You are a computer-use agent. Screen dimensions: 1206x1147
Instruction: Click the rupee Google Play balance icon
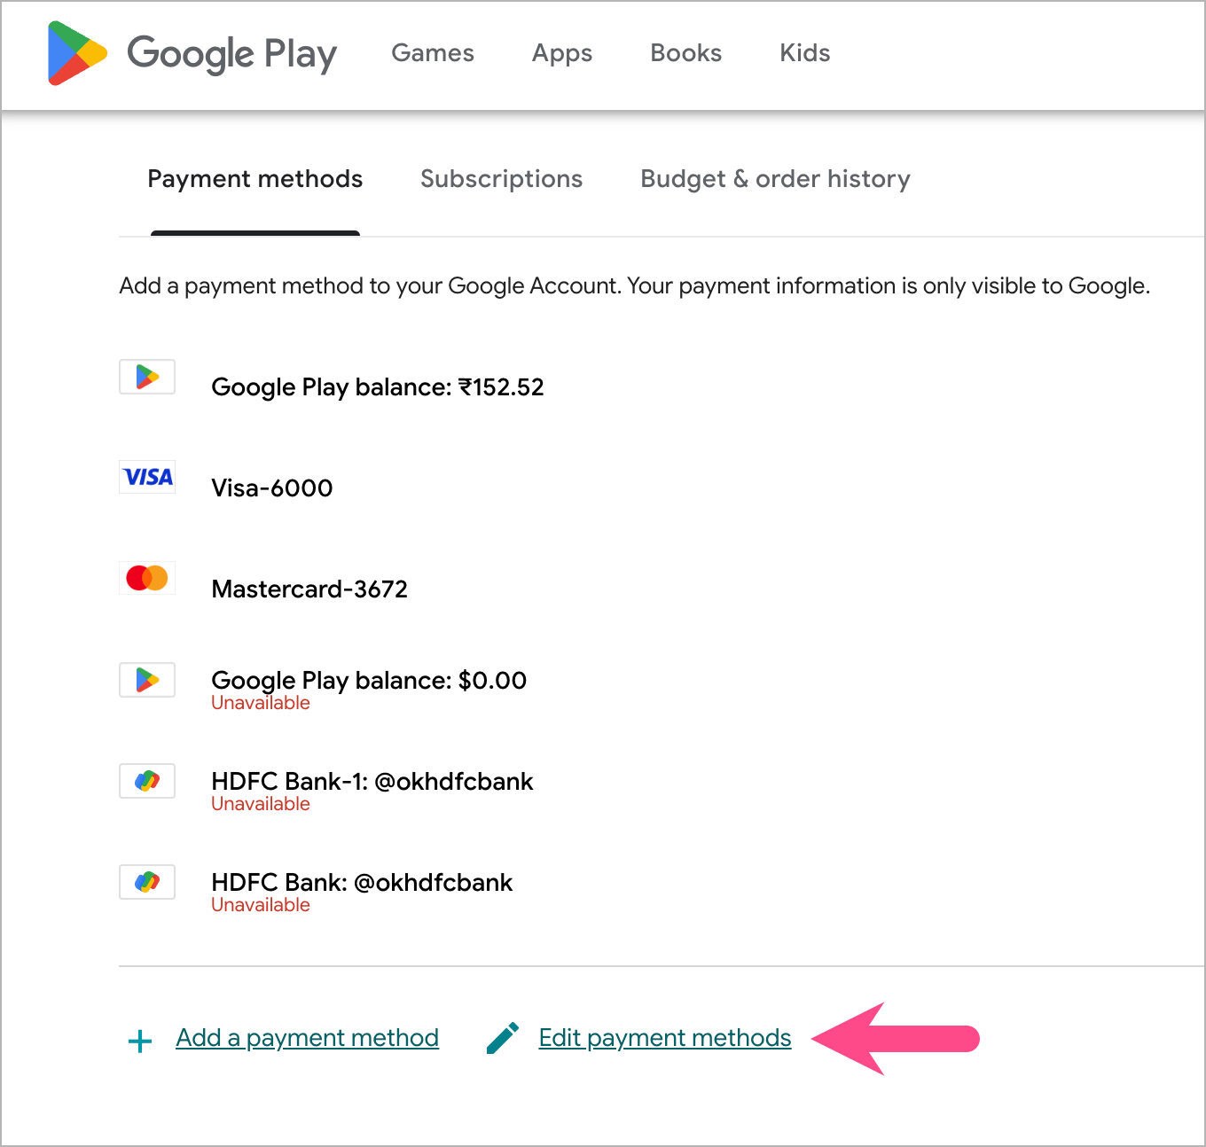[x=147, y=377]
